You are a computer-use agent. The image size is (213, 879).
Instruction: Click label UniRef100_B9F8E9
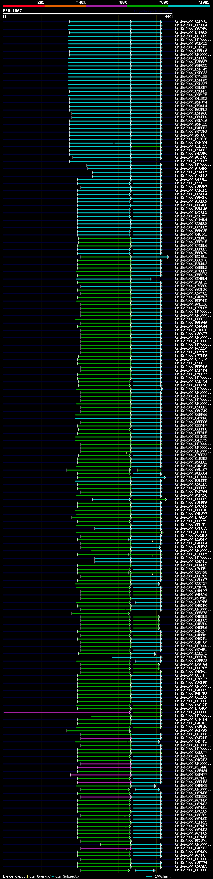(x=191, y=58)
